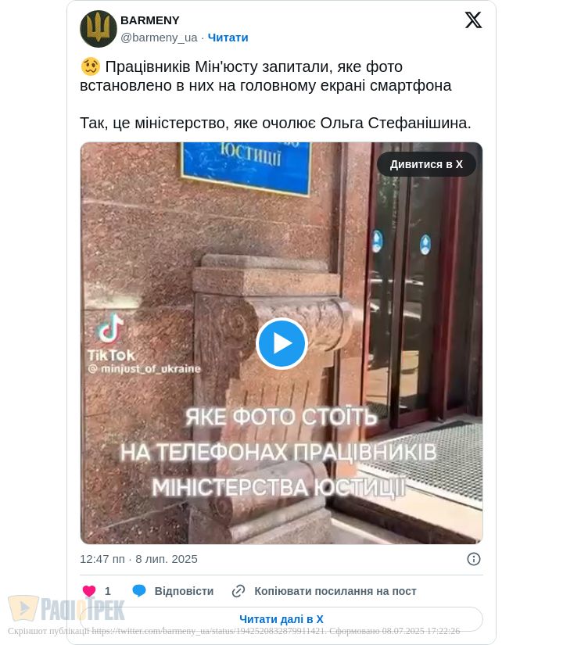Click the like count number 1
The height and width of the screenshot is (645, 563).
tap(108, 591)
